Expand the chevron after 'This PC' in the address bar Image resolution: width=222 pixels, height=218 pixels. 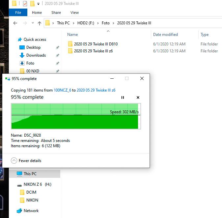pyautogui.click(x=73, y=23)
